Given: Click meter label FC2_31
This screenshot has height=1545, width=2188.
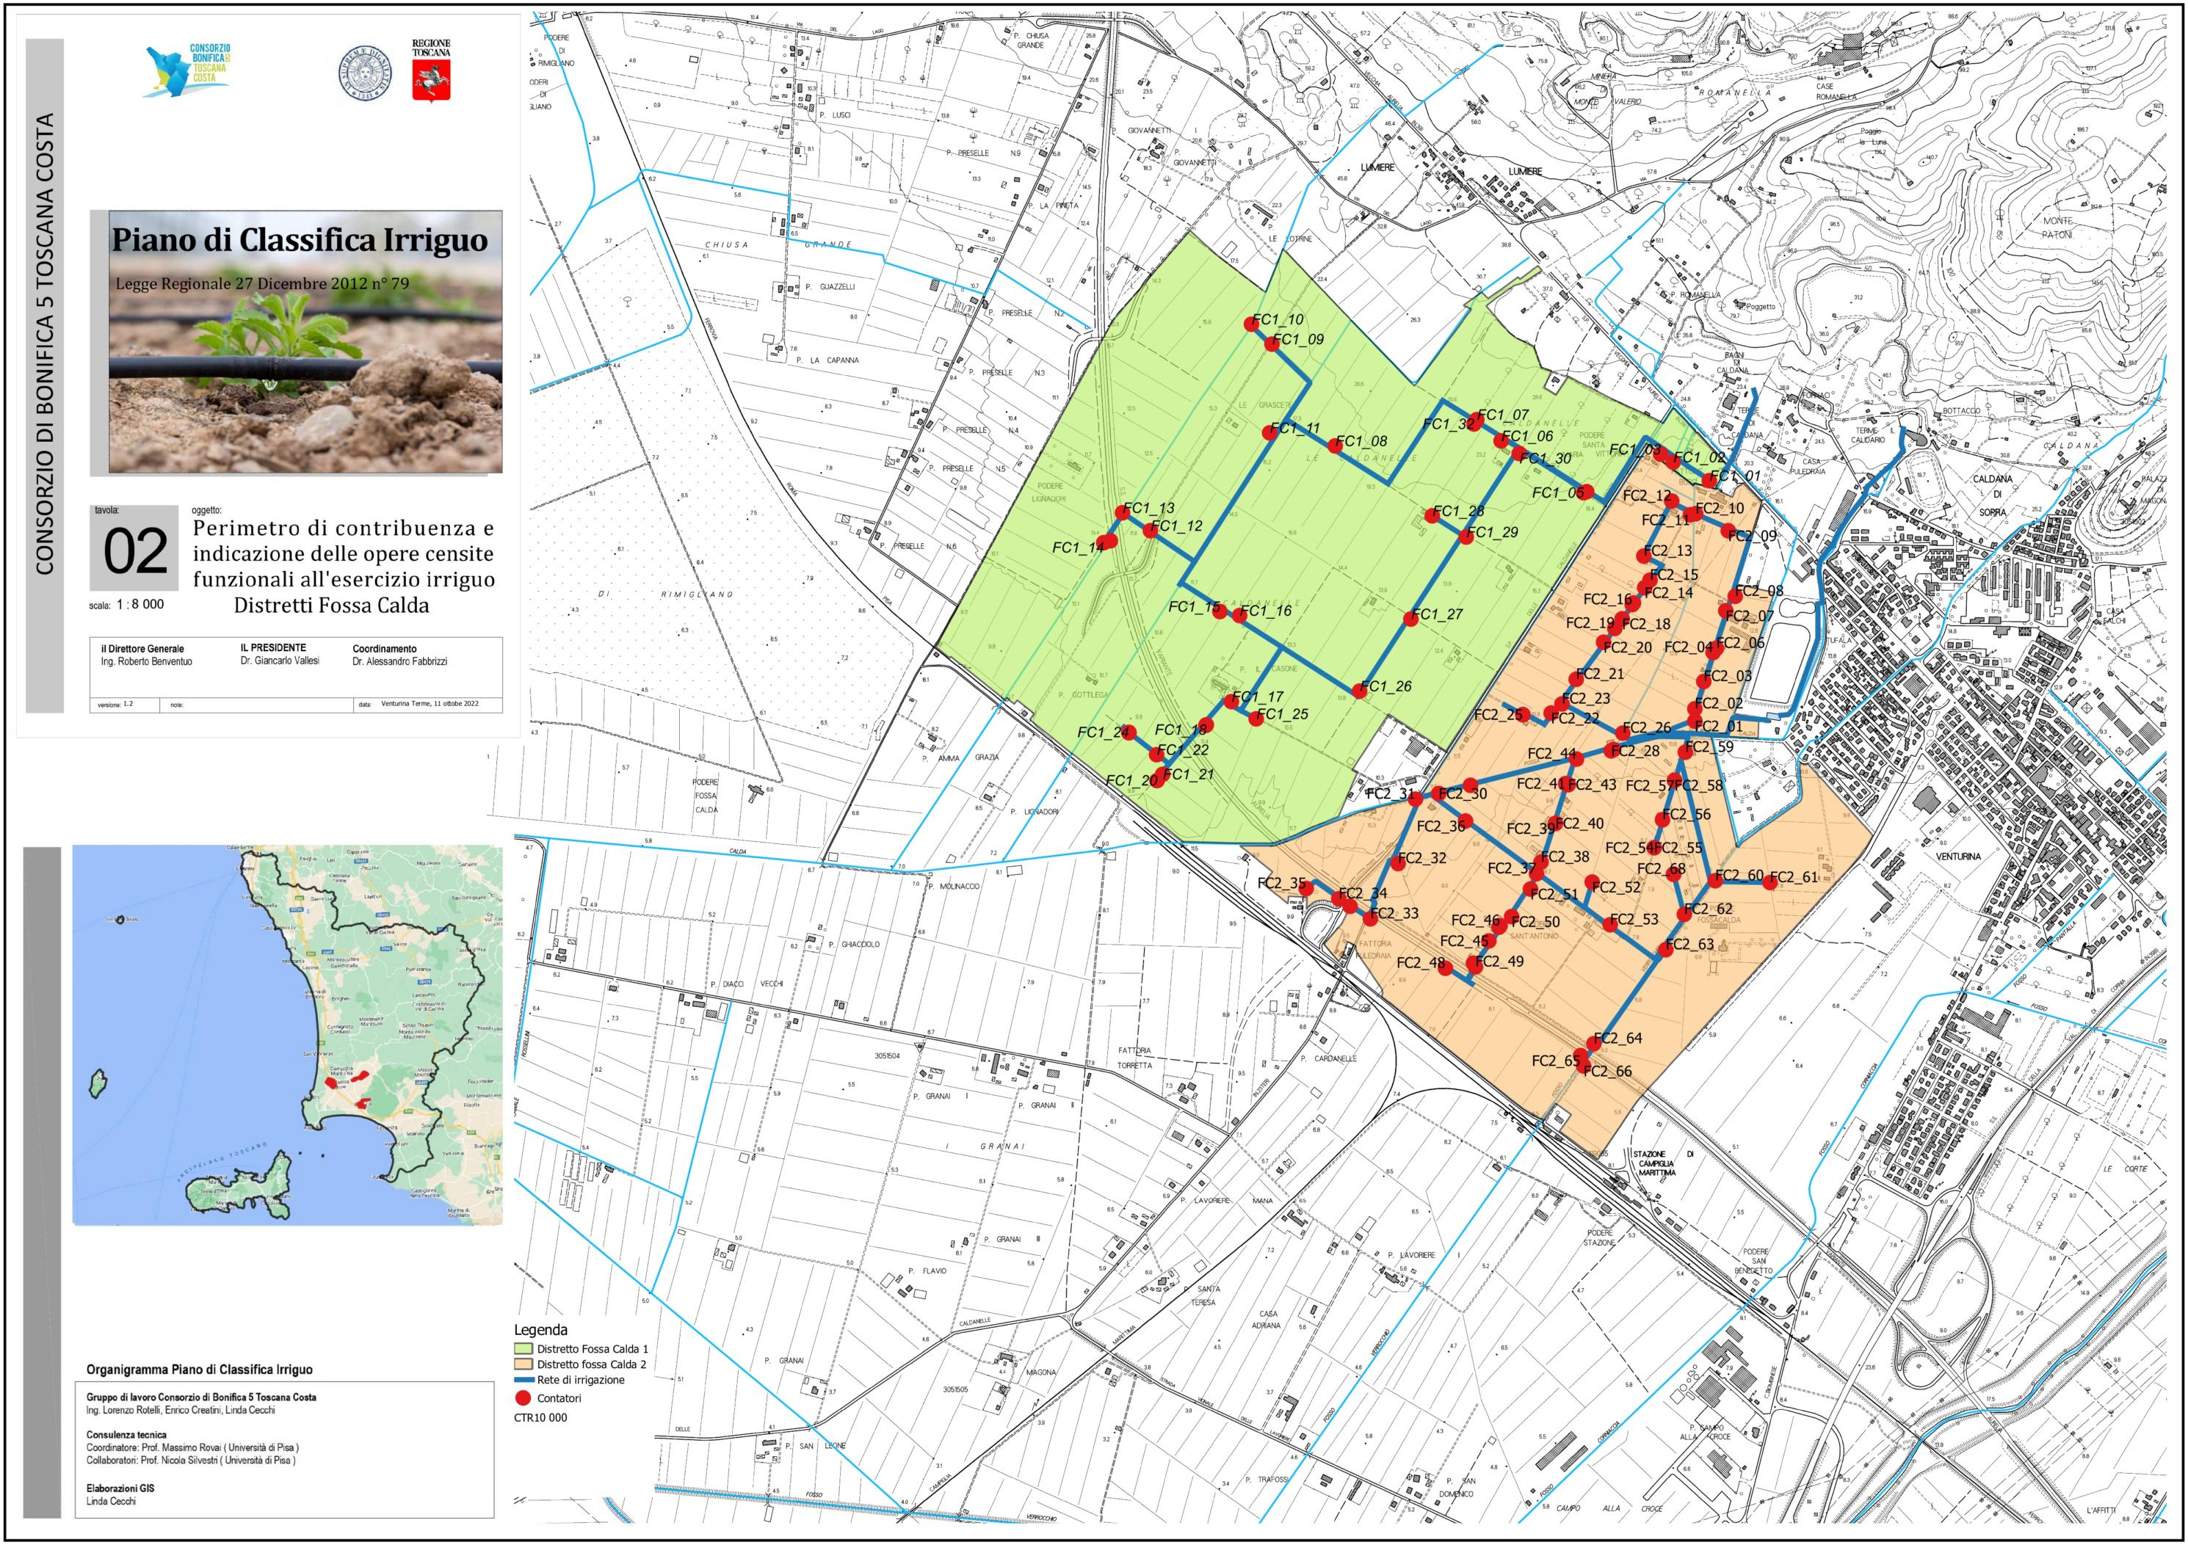Looking at the screenshot, I should pyautogui.click(x=1391, y=793).
